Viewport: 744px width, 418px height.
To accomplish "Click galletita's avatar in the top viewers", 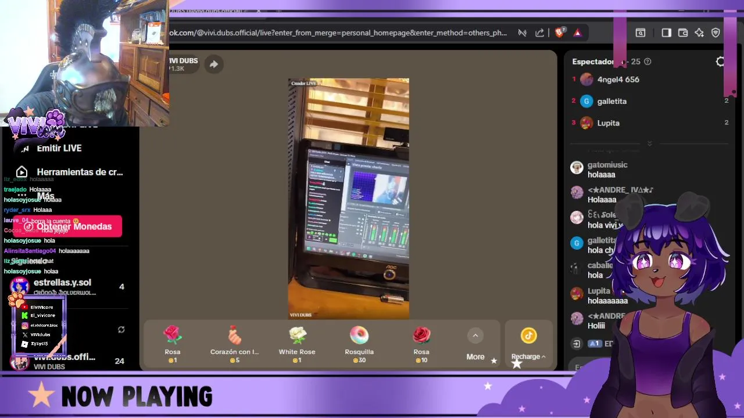I will 586,101.
